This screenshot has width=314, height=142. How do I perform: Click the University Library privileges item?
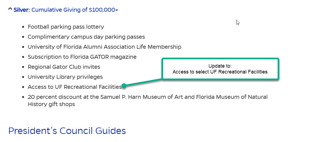(x=65, y=77)
